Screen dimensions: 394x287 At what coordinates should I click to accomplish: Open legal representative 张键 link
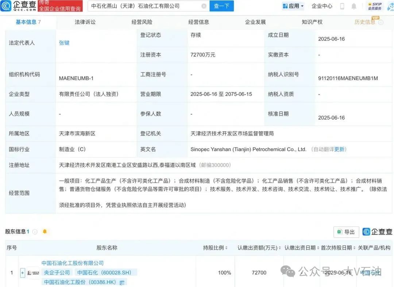64,43
